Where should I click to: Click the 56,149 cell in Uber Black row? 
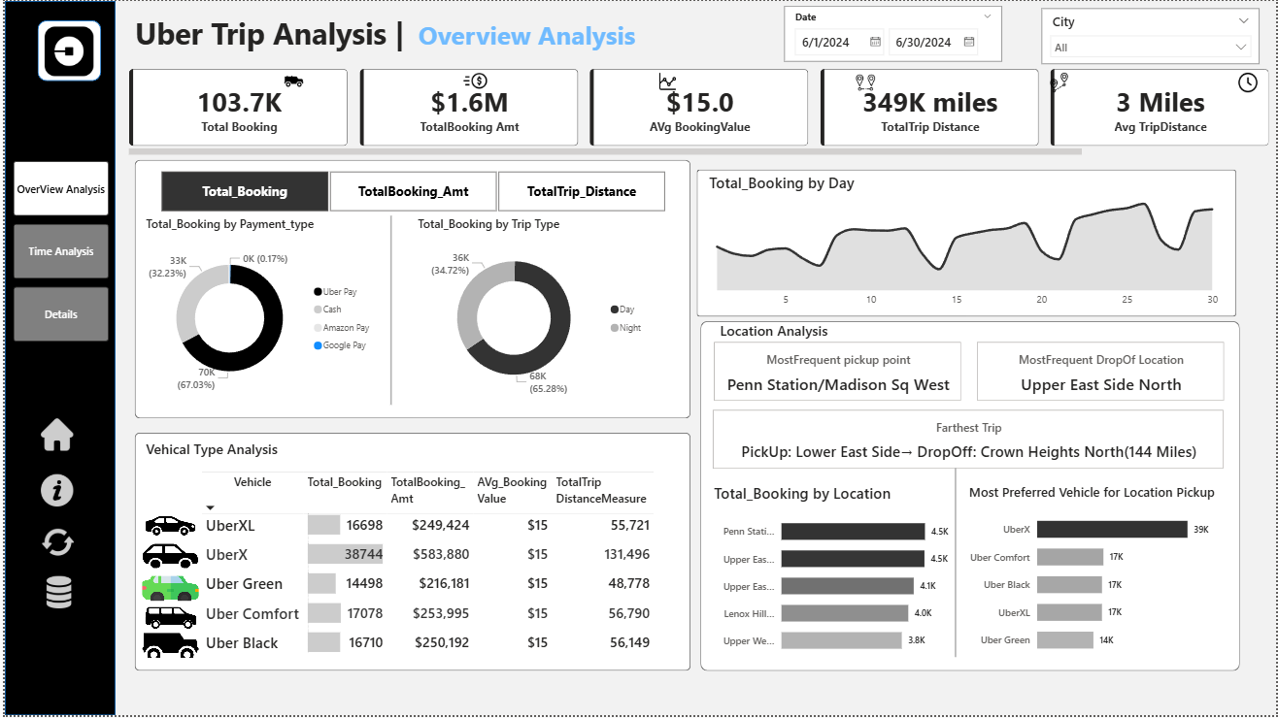click(629, 642)
